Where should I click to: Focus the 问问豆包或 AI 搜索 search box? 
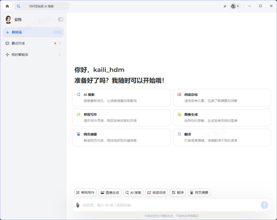coord(42,6)
